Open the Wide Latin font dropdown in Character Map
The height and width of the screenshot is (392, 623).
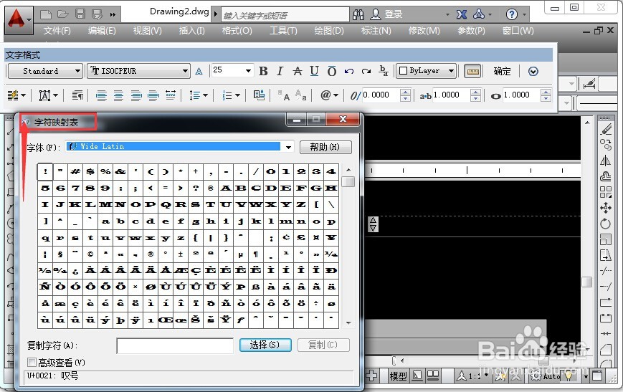[x=288, y=147]
